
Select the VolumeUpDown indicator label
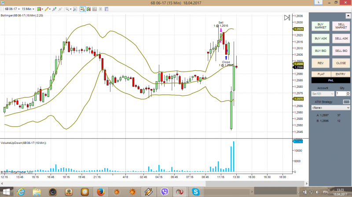23,143
